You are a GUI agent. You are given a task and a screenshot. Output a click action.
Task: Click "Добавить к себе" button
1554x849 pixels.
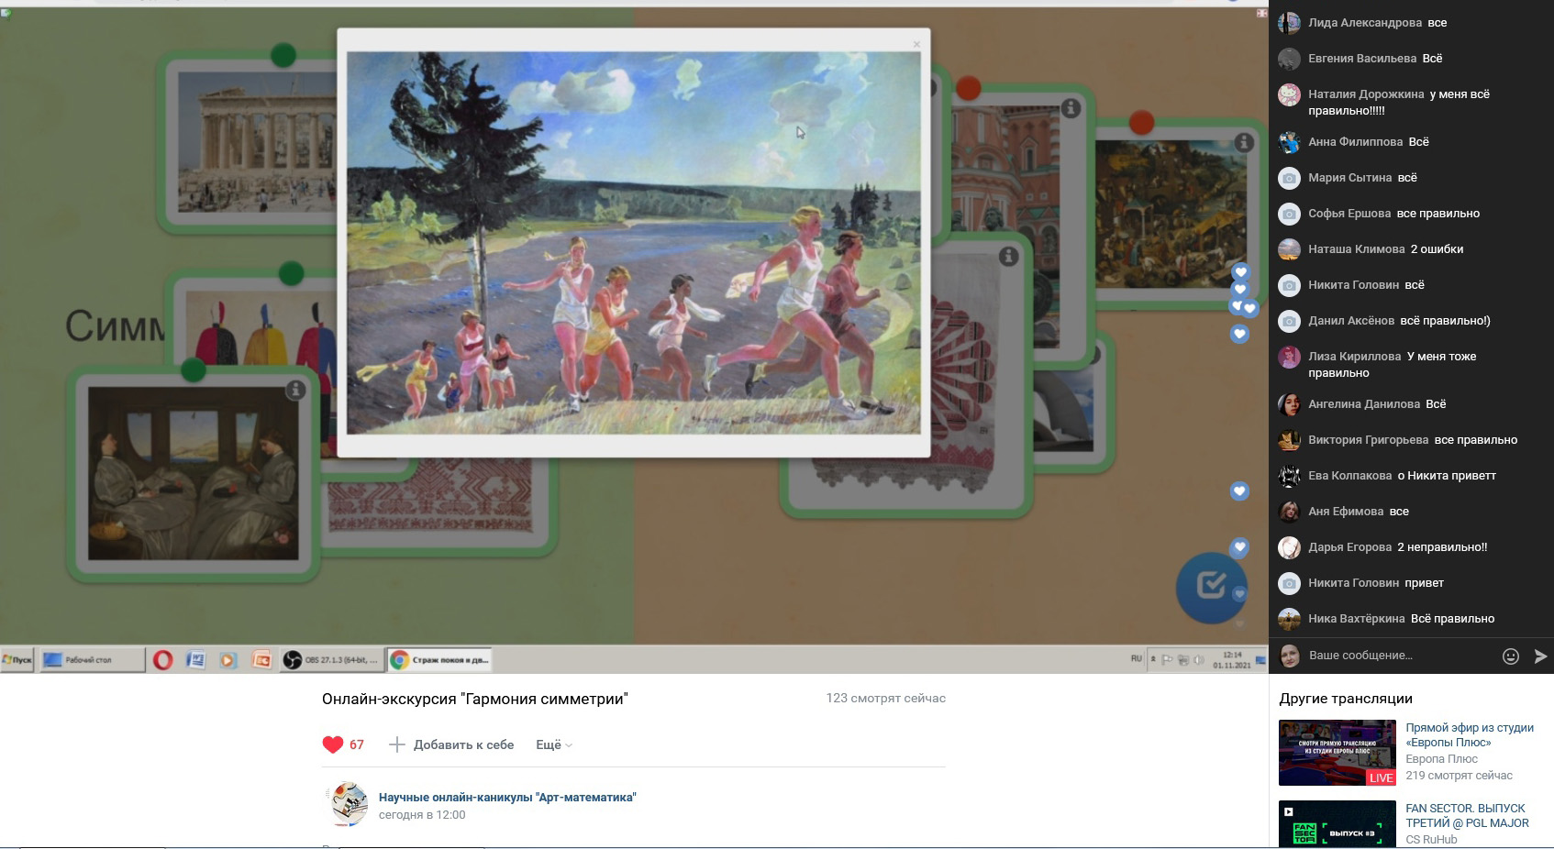[x=451, y=744]
